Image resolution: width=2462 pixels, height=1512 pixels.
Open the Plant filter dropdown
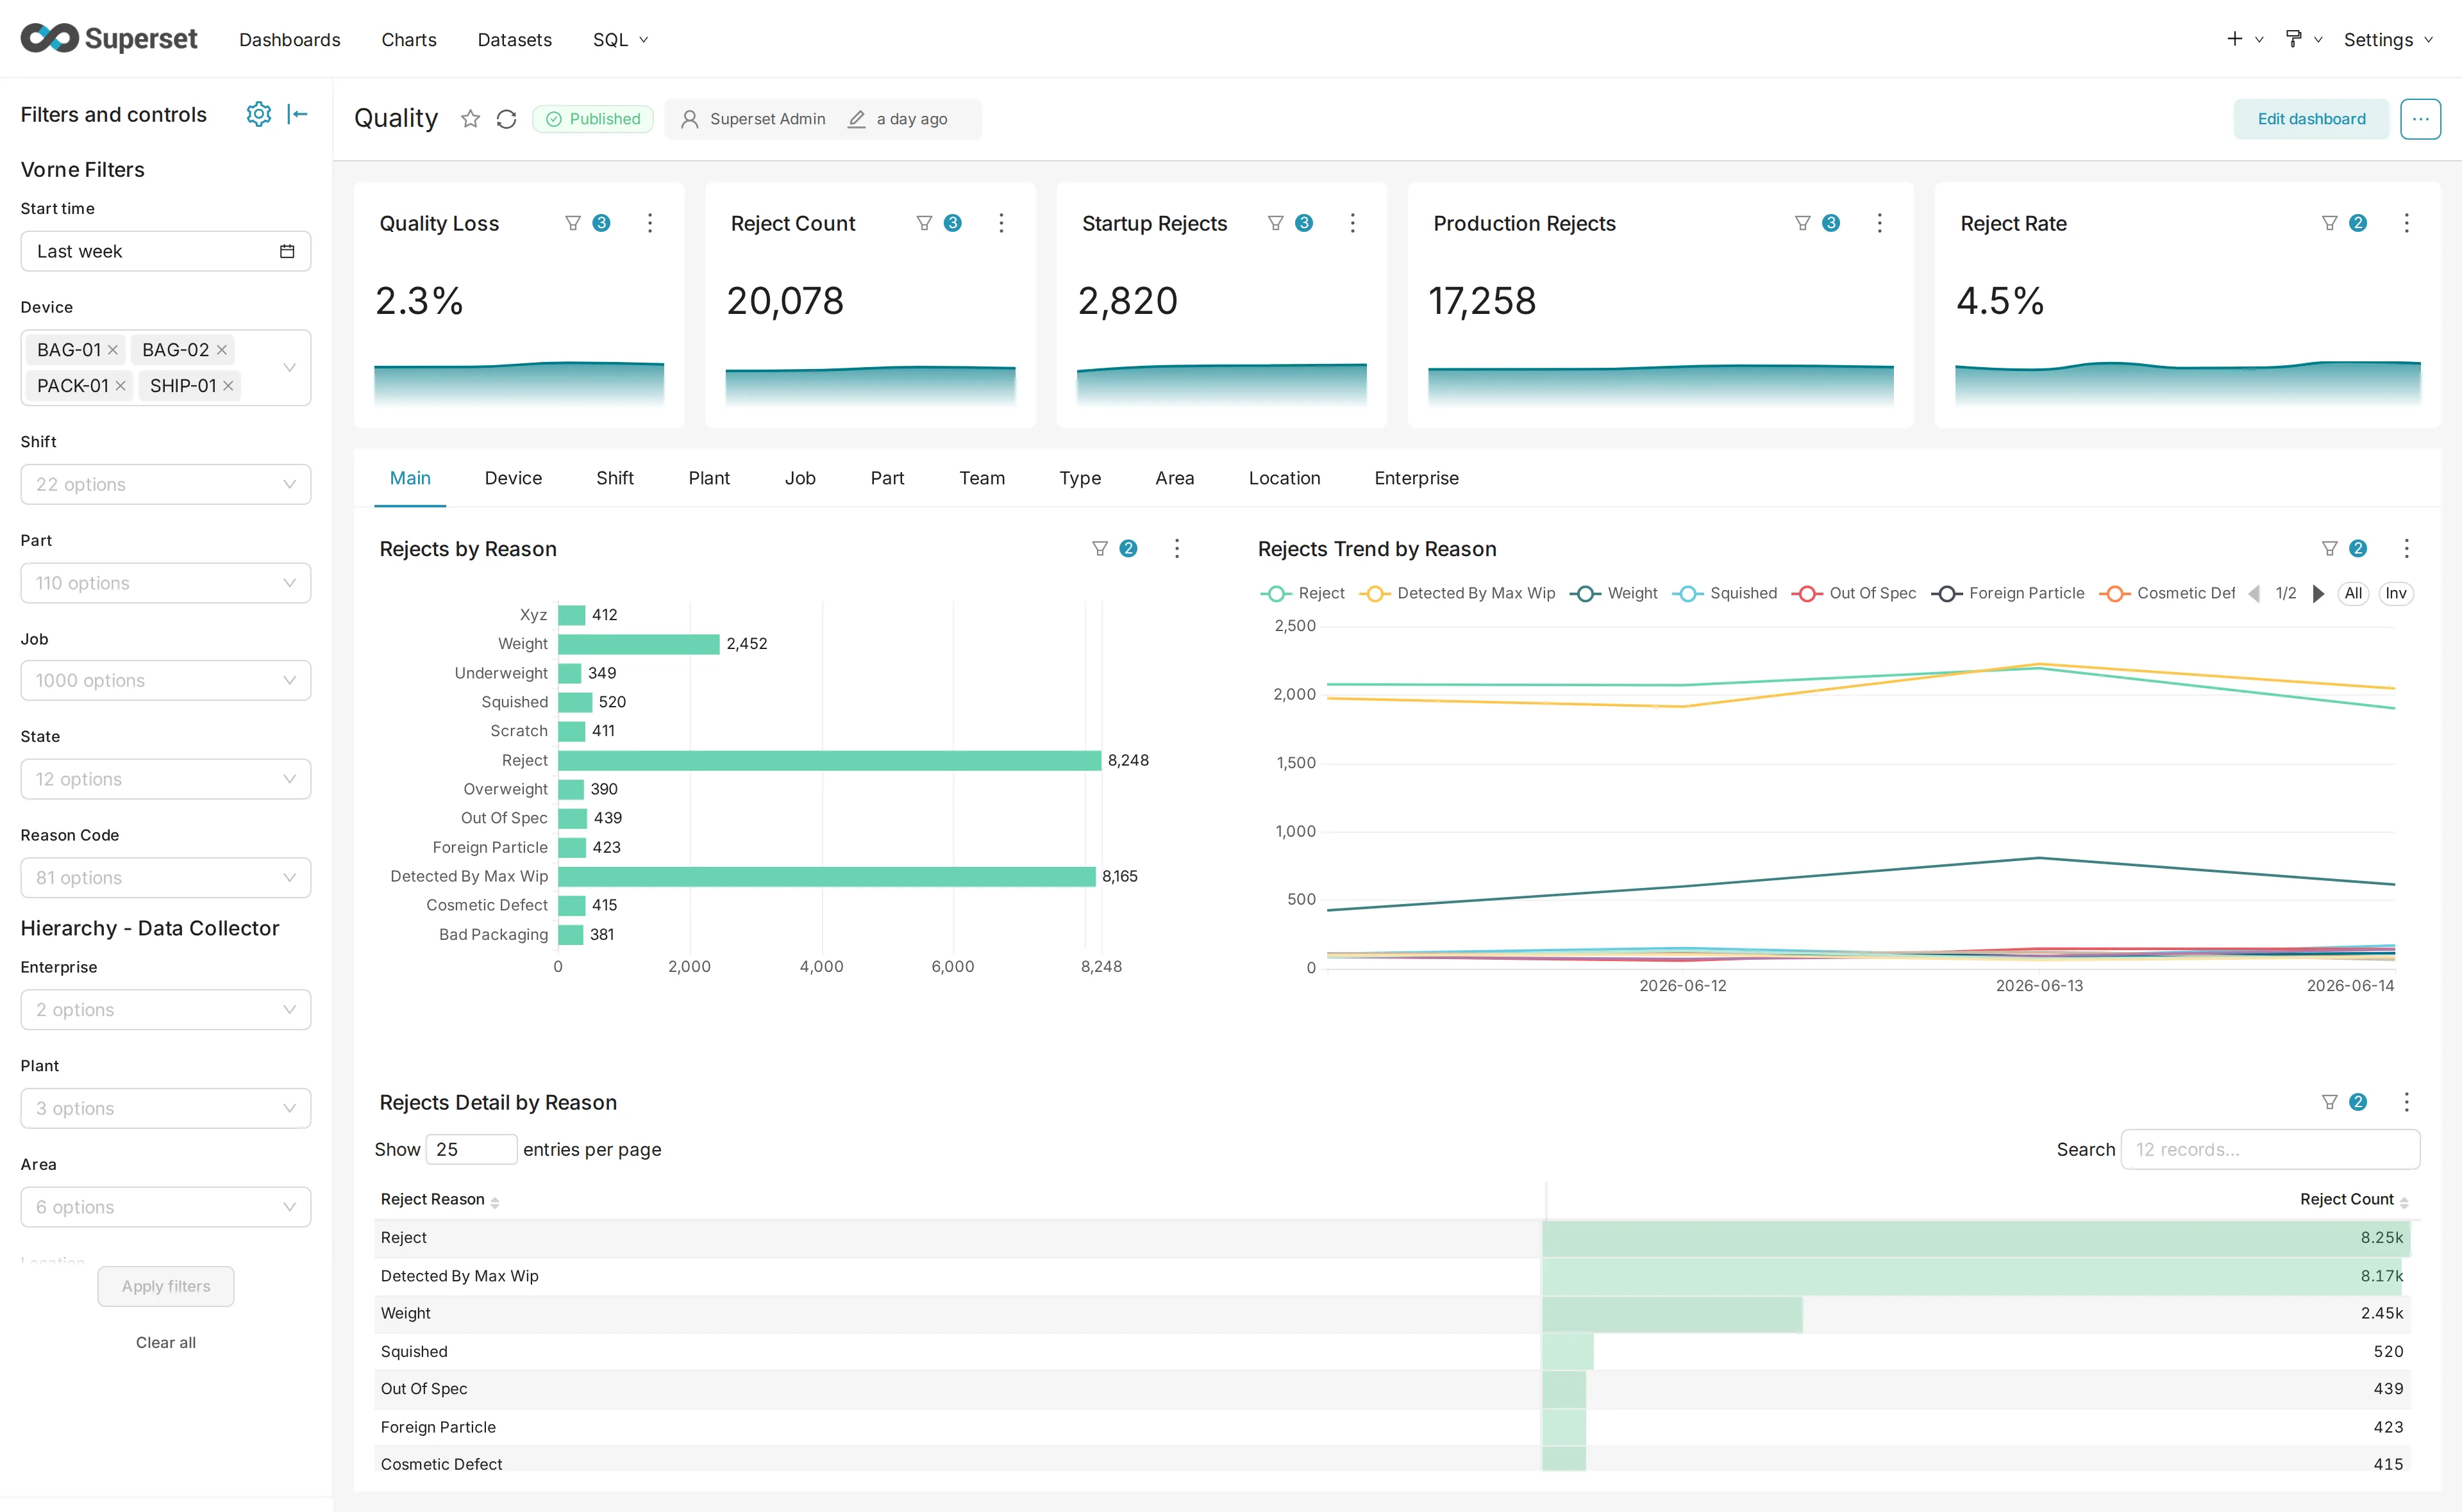[x=166, y=1108]
